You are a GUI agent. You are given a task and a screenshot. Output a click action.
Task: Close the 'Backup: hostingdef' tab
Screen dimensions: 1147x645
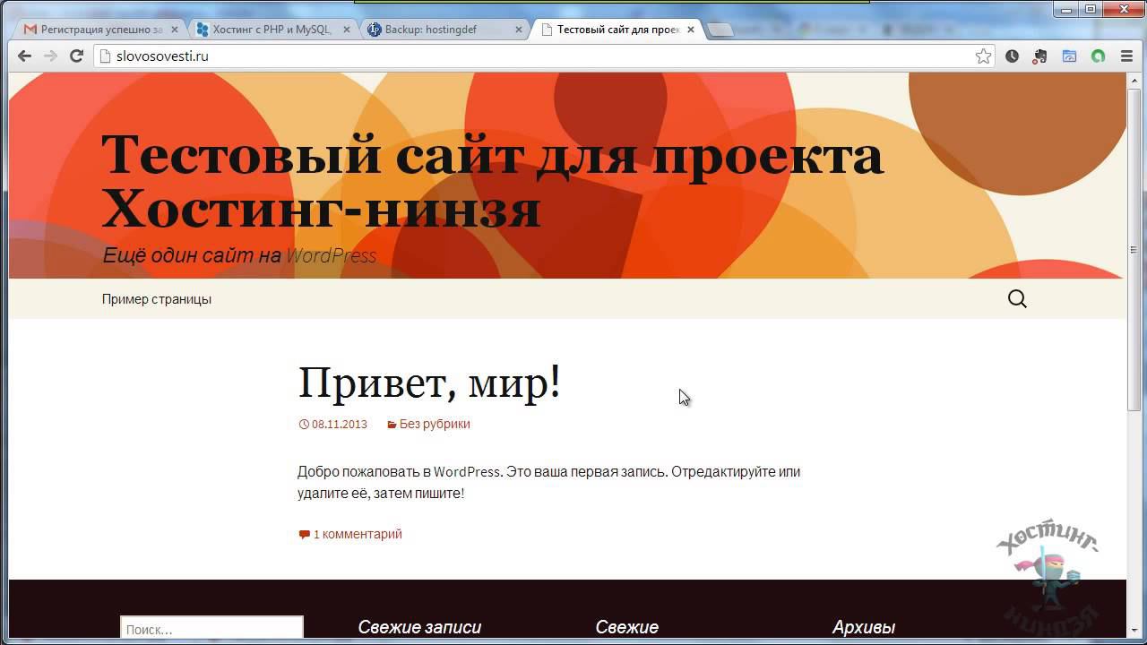(x=519, y=30)
